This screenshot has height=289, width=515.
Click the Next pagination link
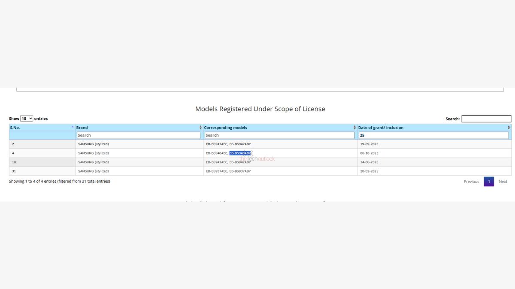tap(503, 182)
